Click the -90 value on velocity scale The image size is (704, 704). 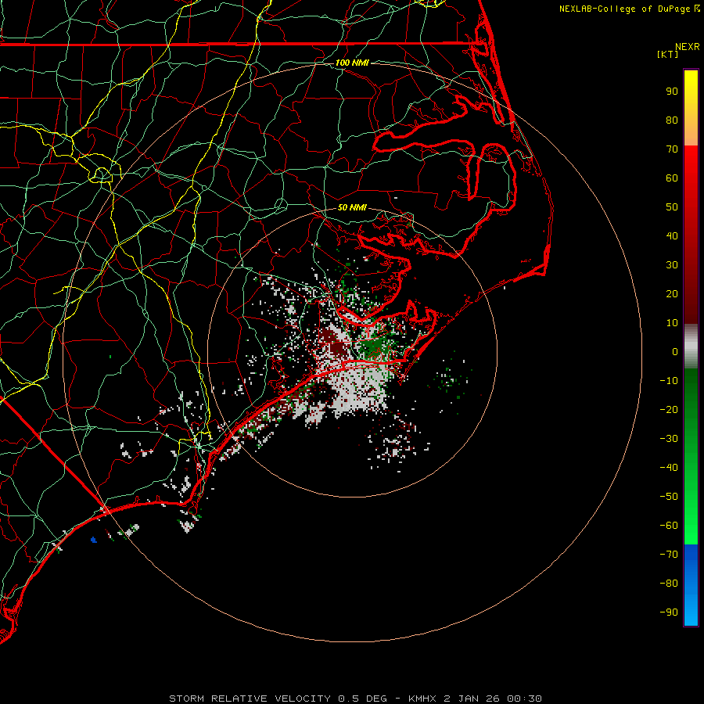click(669, 612)
